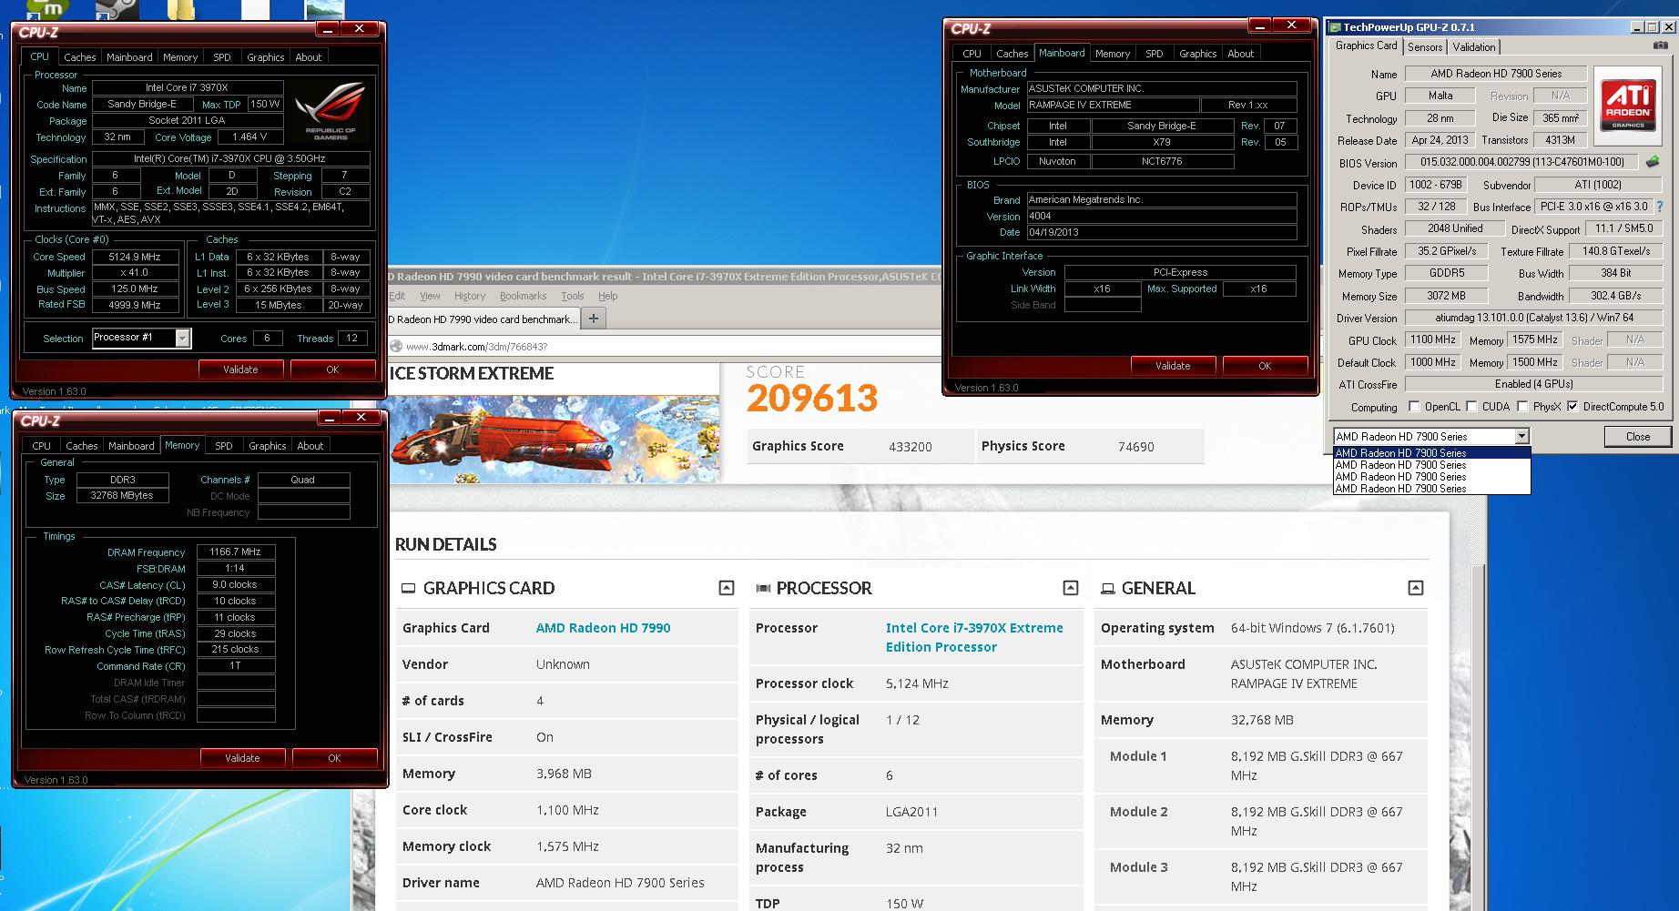Click the DRAM Frequency 1166.7 MHz field
This screenshot has width=1679, height=911.
click(235, 552)
